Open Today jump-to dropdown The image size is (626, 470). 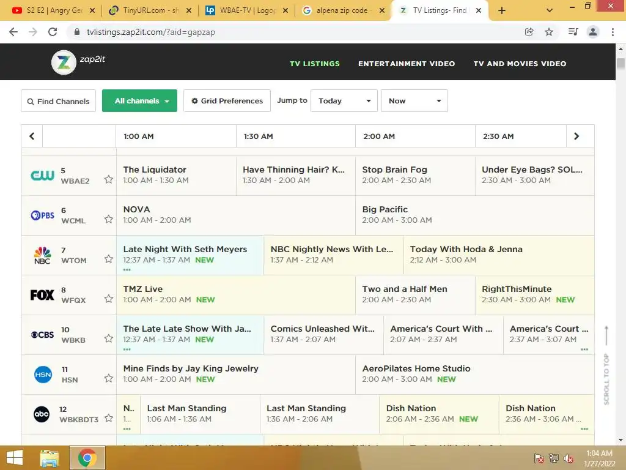(x=344, y=101)
